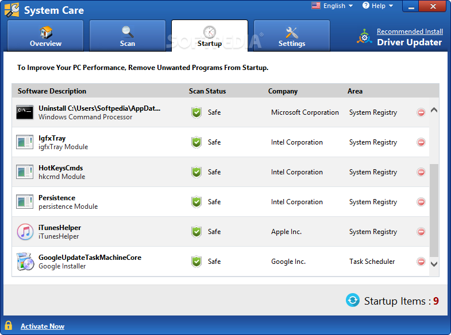Select the persistence Module description text
This screenshot has height=335, width=451.
[68, 207]
